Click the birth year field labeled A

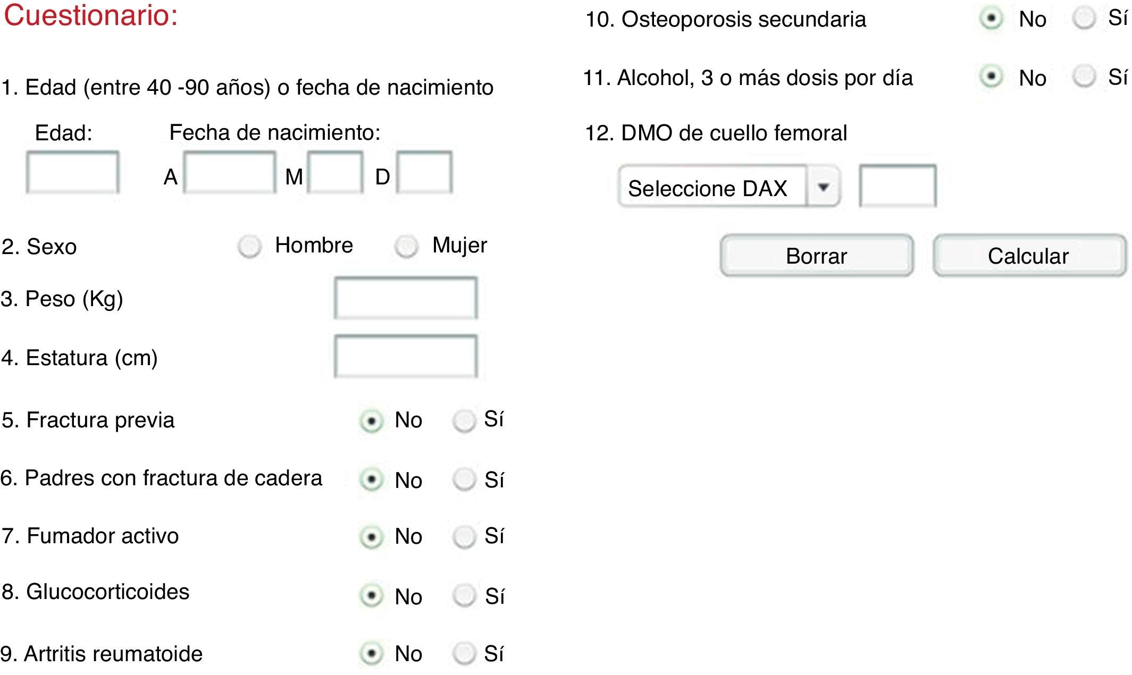[230, 173]
